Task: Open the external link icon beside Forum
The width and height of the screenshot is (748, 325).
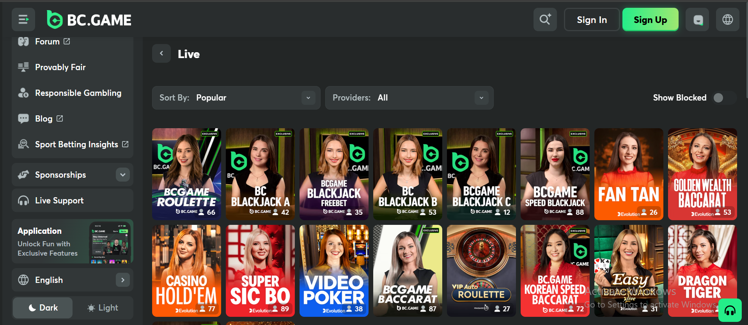Action: 67,41
